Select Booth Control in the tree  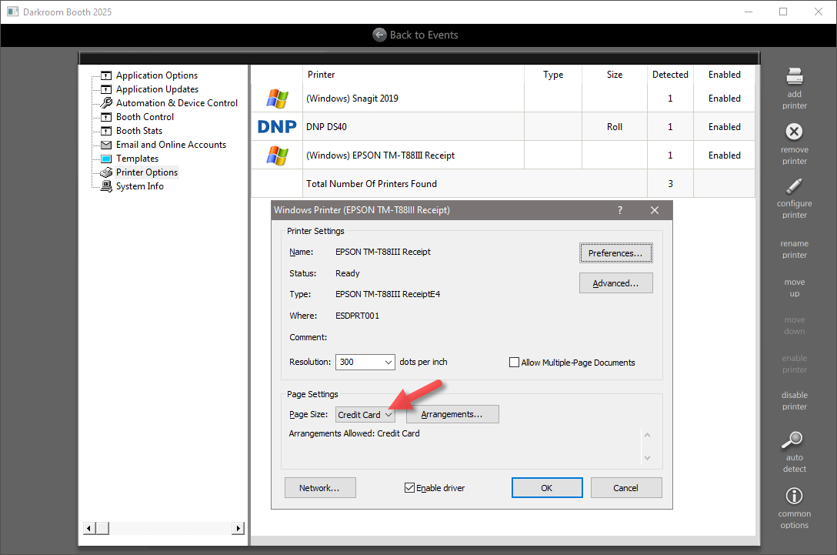click(x=145, y=117)
